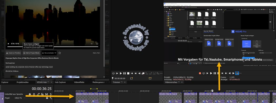Pause playback in Videovorschau

tap(215, 73)
